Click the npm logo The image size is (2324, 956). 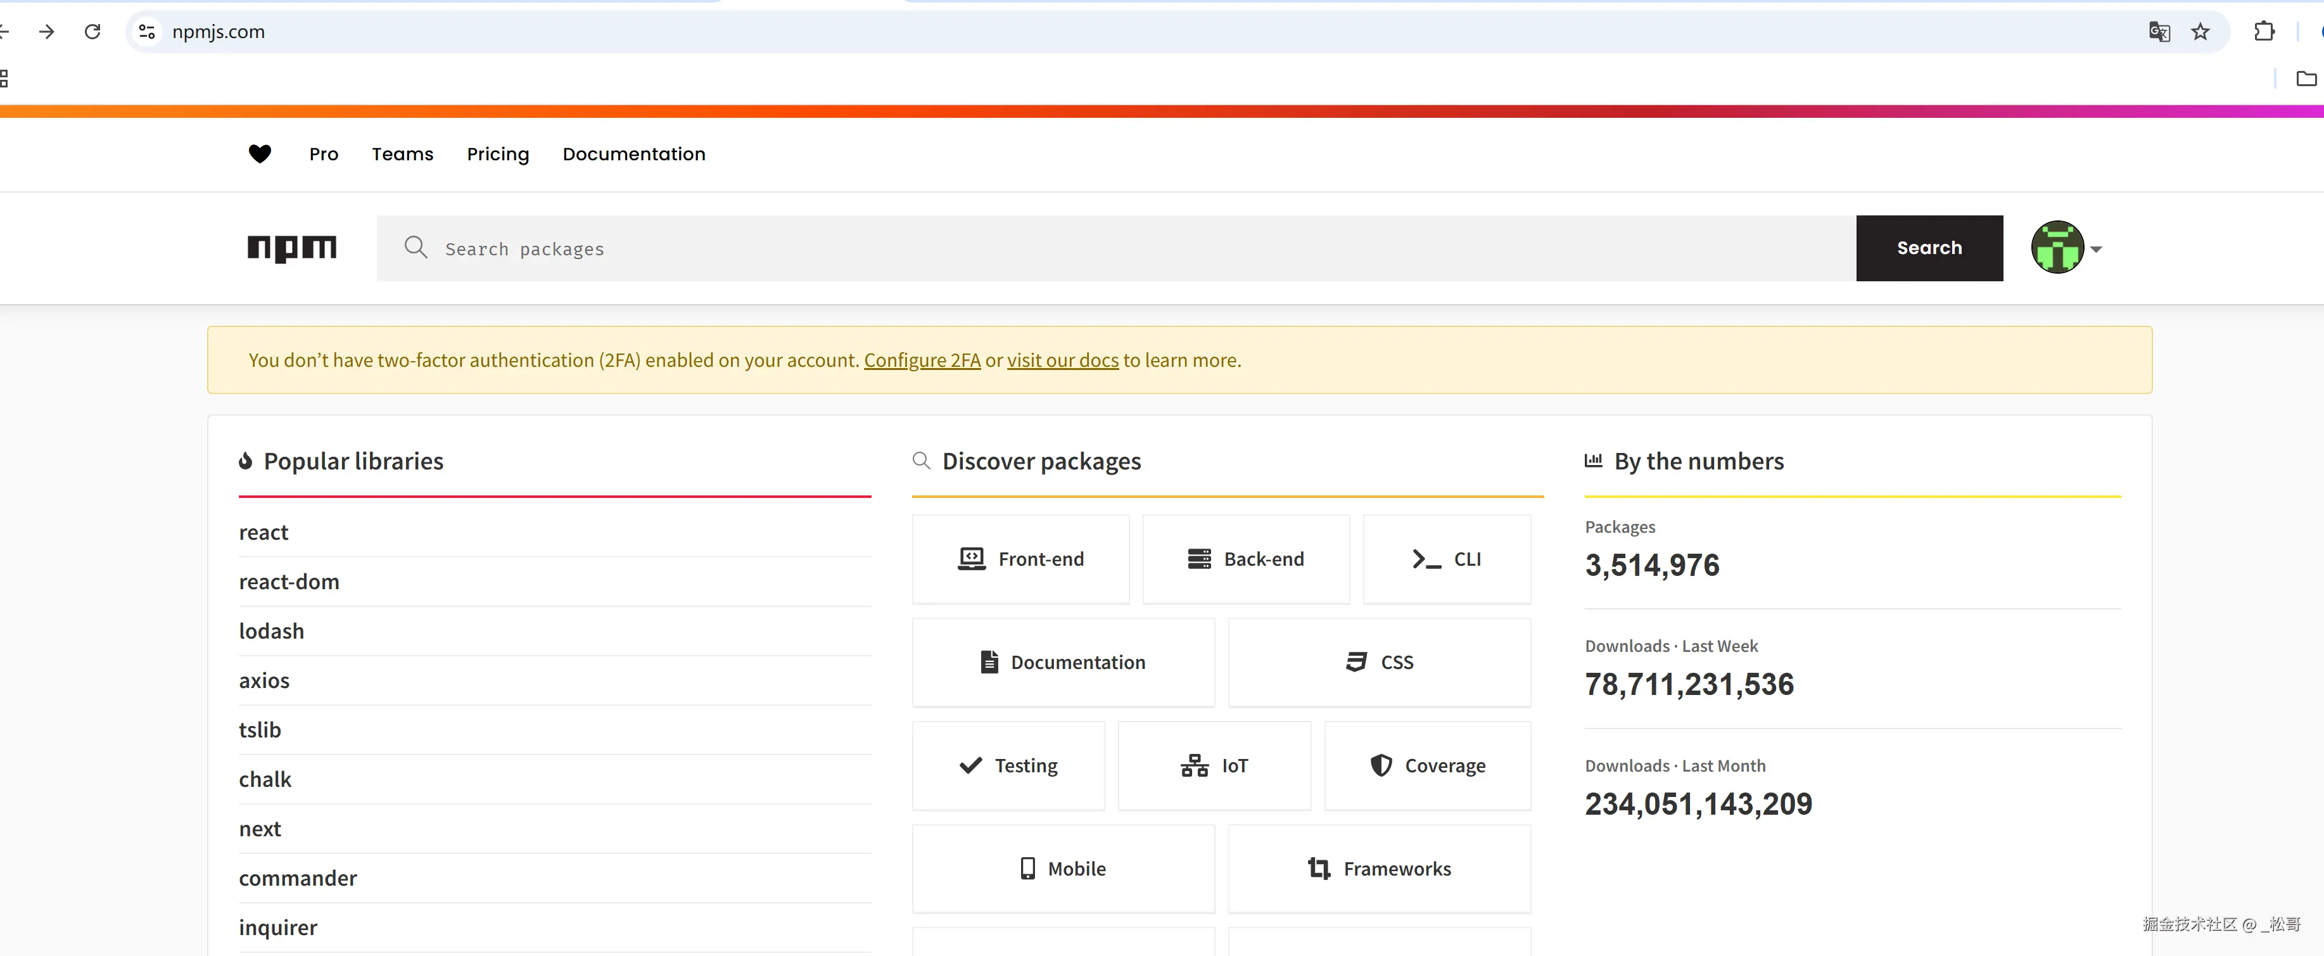pos(291,248)
